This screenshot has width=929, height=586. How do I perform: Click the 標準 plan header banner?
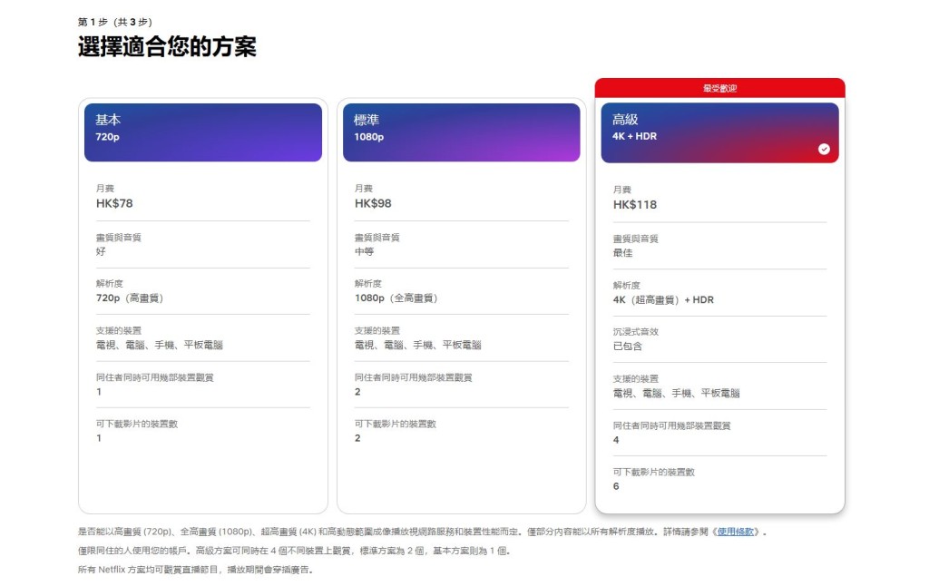(461, 132)
